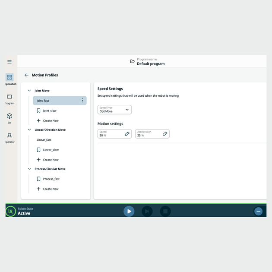Select the Process_fast profile
This screenshot has height=272, width=272.
51,179
